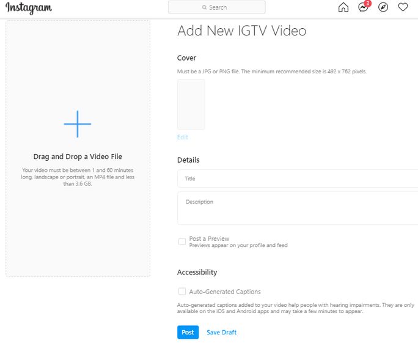Image resolution: width=418 pixels, height=343 pixels.
Task: Click 'Must be a JPG or PNG file' note
Action: pyautogui.click(x=272, y=72)
